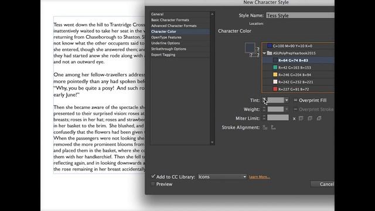Open Export Tagging section
This screenshot has height=211, width=375.
point(180,55)
